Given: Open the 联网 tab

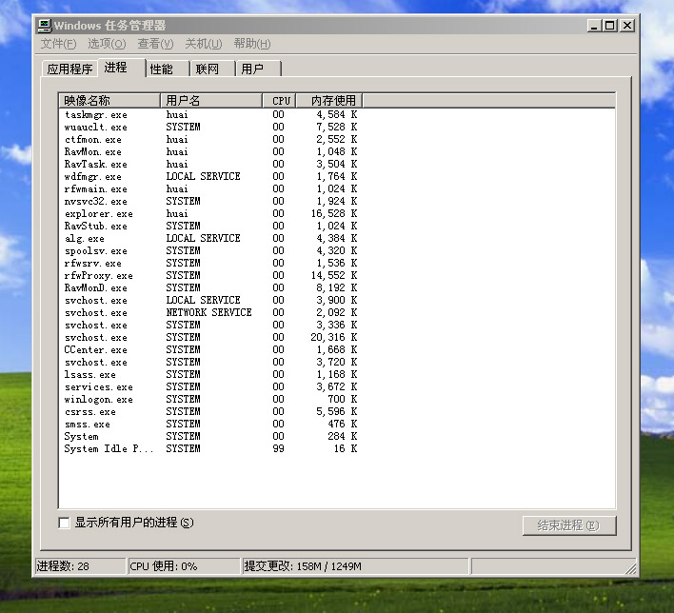Looking at the screenshot, I should [x=213, y=69].
